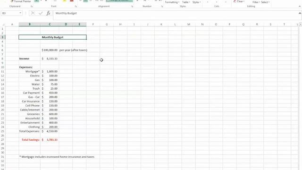Select the Cell Phone label cell
The image size is (302, 170).
tap(29, 106)
